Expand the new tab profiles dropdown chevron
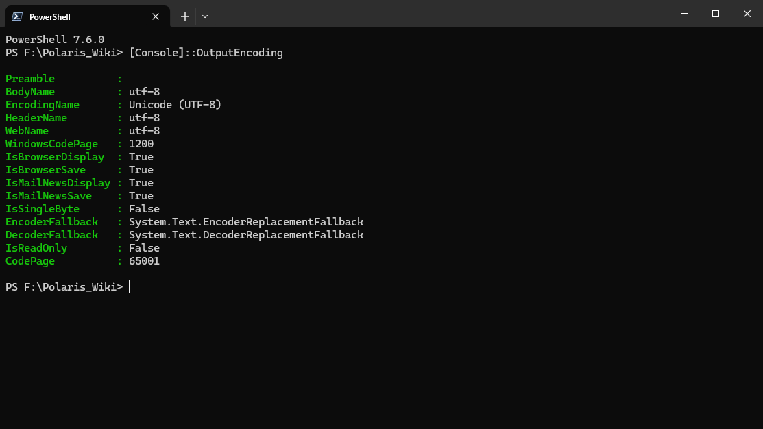The image size is (763, 429). [205, 16]
